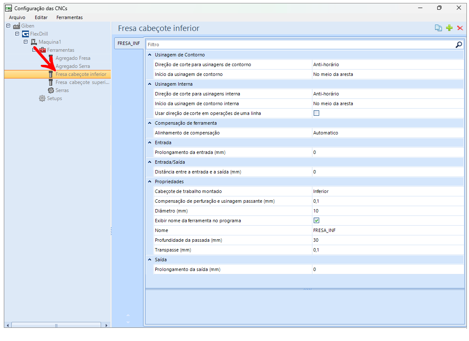The width and height of the screenshot is (469, 341).
Task: Open the Arquivo menu
Action: tap(17, 17)
